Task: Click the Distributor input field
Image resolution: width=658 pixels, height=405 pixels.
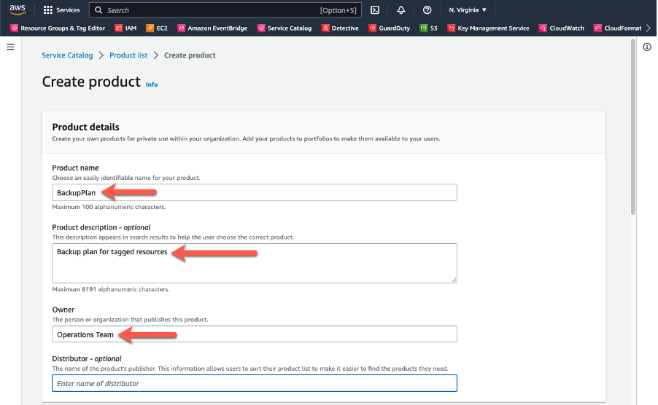Action: (255, 383)
